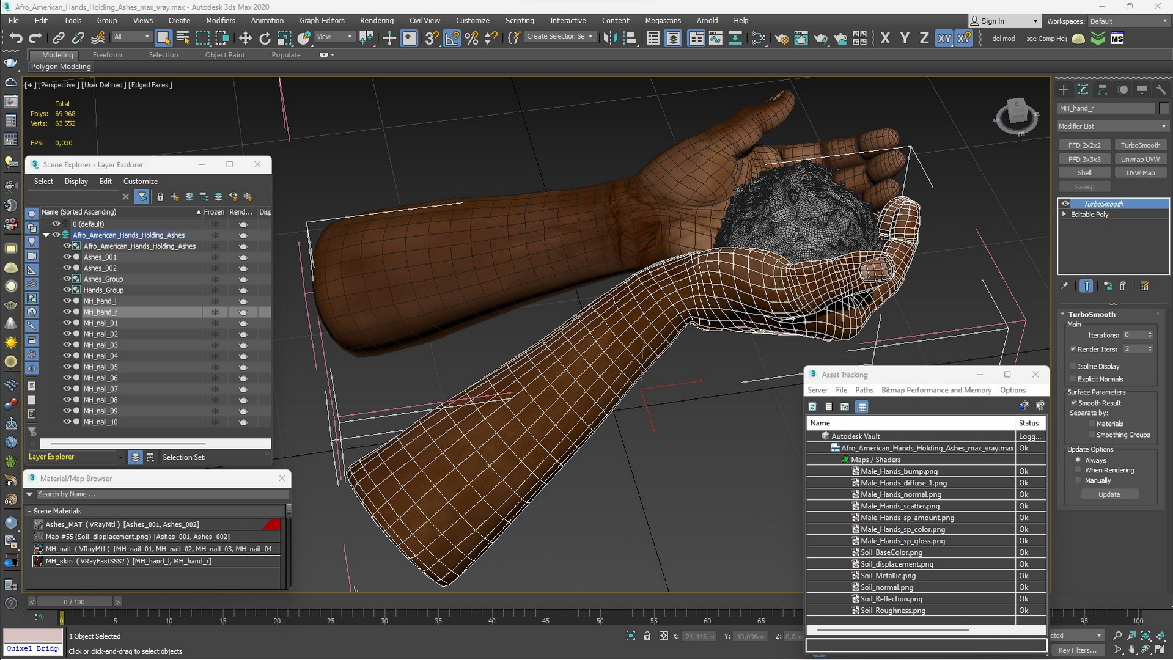Click Sign In button

click(x=1004, y=21)
